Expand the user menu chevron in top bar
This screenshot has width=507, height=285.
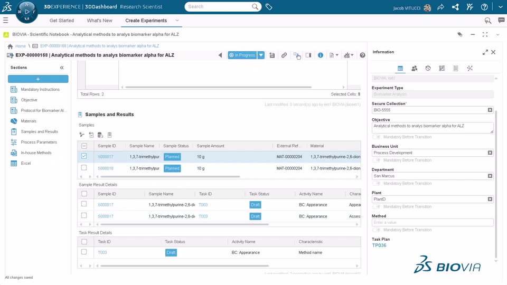[500, 7]
